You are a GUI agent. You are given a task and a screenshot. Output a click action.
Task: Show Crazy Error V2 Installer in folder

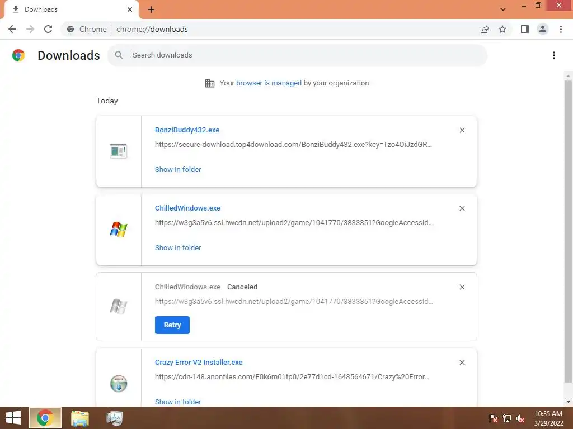pos(178,402)
